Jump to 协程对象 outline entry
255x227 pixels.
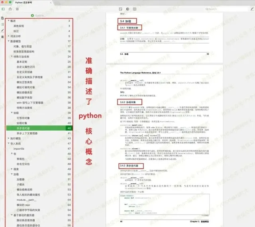click(x=22, y=123)
